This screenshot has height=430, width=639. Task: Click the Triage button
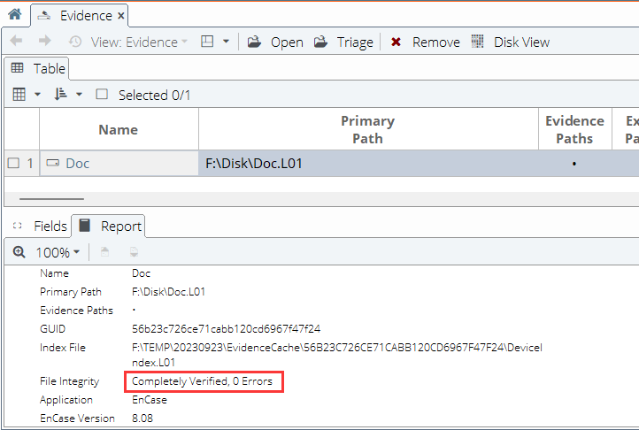point(343,42)
